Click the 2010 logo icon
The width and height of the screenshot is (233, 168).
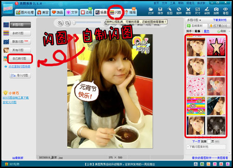click(x=8, y=8)
